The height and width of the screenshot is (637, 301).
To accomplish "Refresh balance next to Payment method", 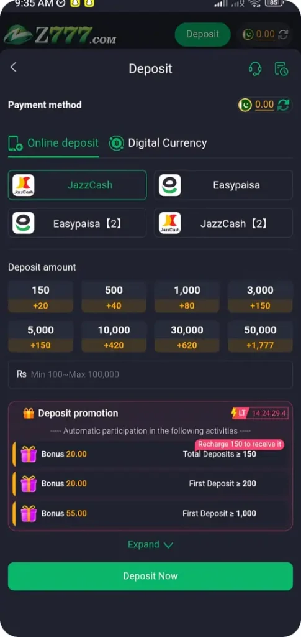I will coord(283,105).
